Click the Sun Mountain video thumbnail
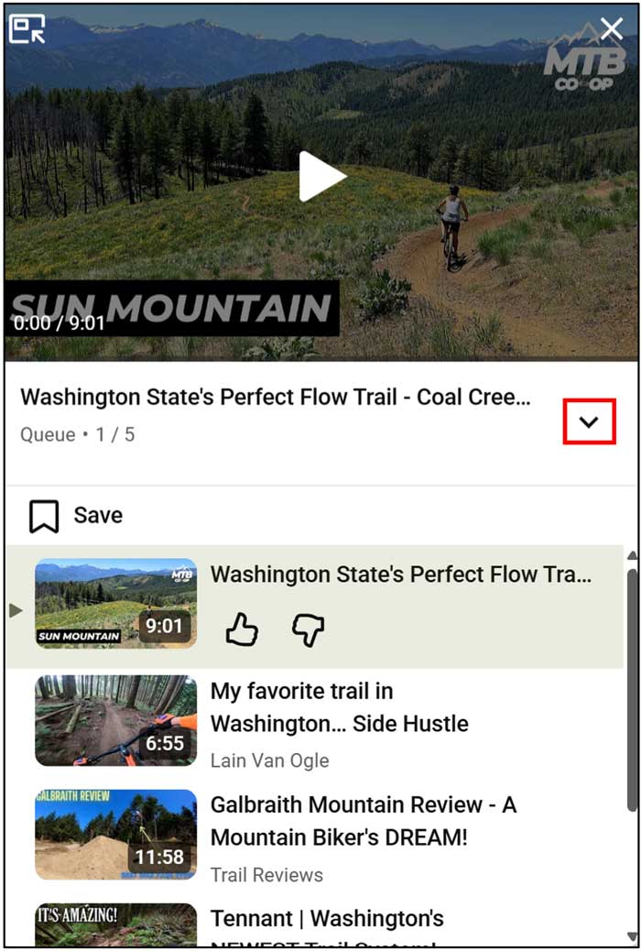This screenshot has width=641, height=951. click(x=114, y=602)
